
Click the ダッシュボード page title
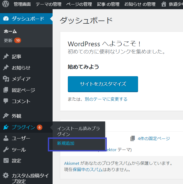coord(86,21)
